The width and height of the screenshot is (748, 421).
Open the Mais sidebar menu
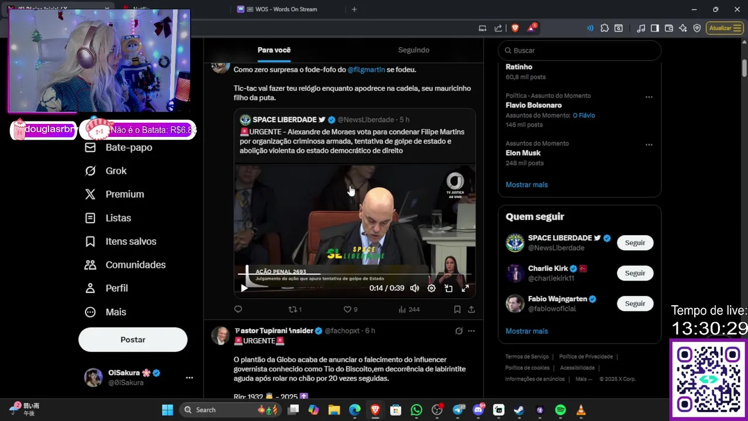105,312
